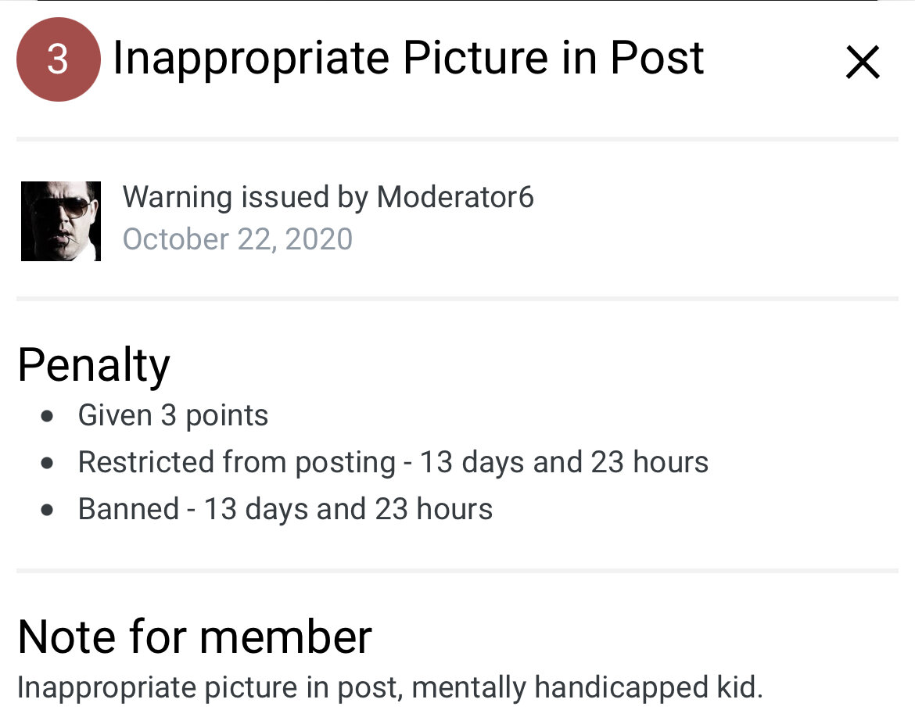Click the "Restricted from posting" penalty line

point(393,462)
